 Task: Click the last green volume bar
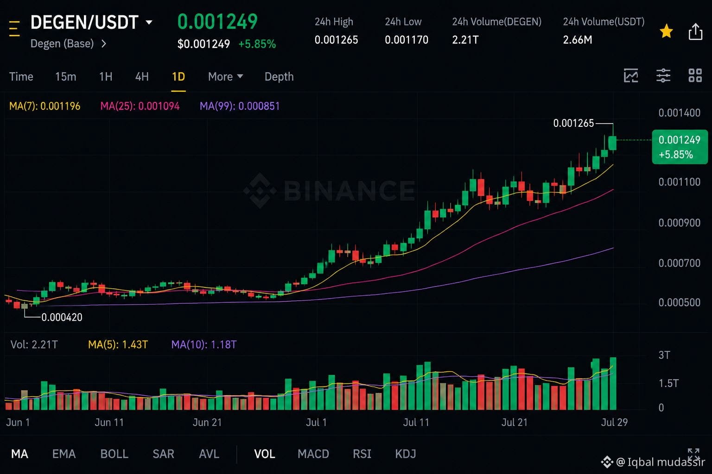(x=613, y=383)
